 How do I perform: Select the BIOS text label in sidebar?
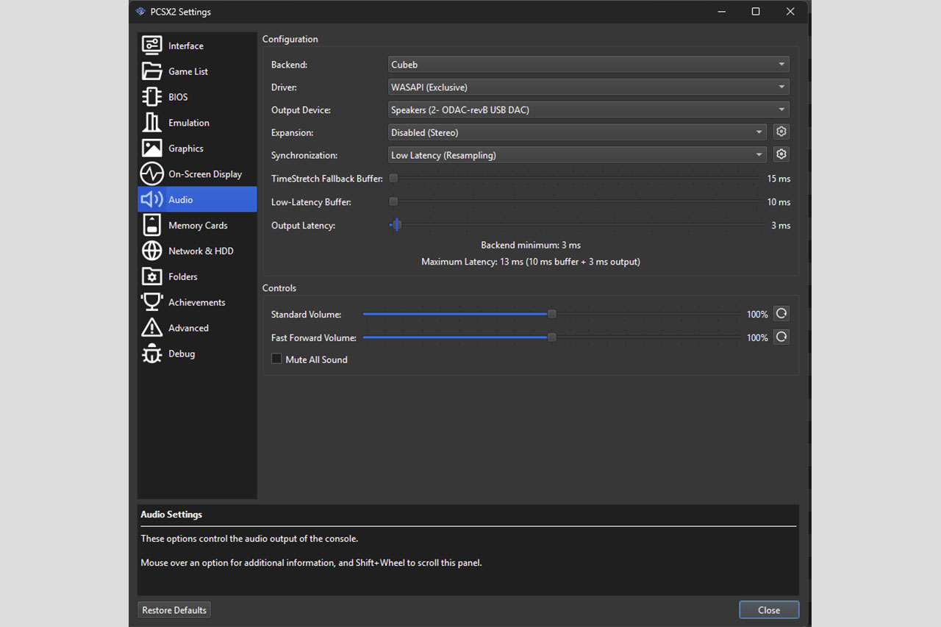(x=178, y=97)
